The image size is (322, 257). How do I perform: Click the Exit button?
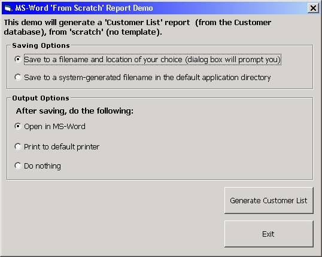[x=269, y=234]
